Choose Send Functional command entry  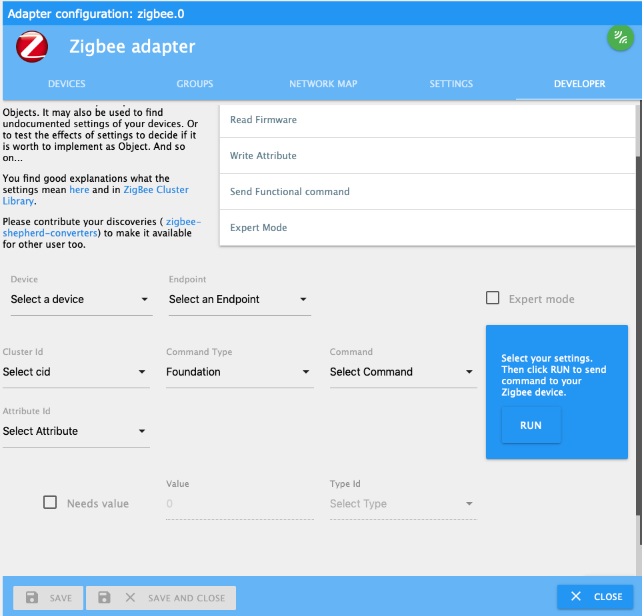[x=427, y=192]
